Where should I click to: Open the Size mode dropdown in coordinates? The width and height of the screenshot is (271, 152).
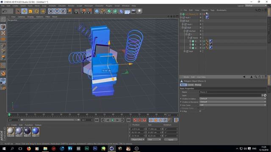(x=154, y=139)
